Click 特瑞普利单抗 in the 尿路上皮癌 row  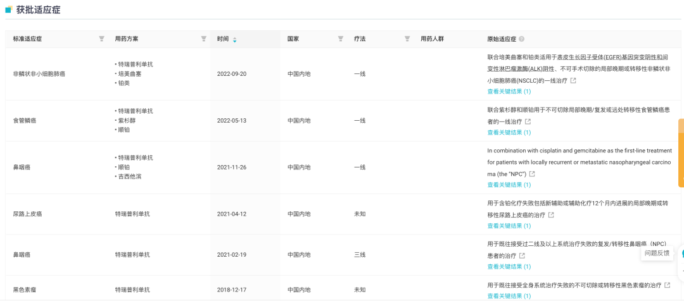132,214
